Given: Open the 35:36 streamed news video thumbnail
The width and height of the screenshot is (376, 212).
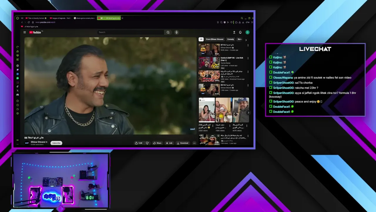Looking at the screenshot, I should [x=209, y=76].
